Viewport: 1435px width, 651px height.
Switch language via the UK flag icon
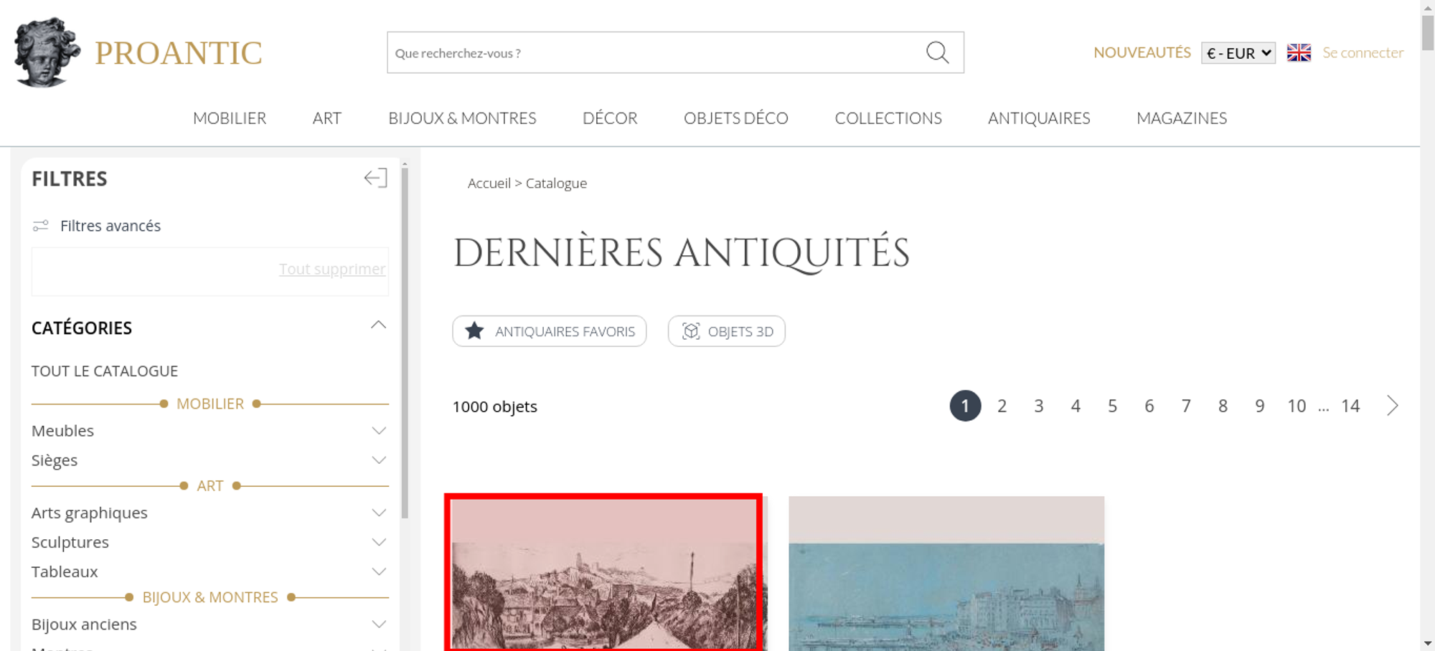(1299, 53)
